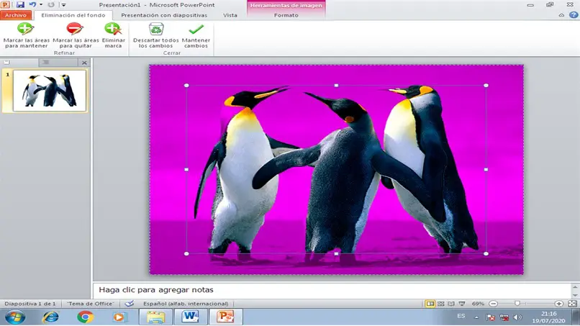Click PowerPoint taskbar button
This screenshot has width=580, height=326.
(225, 317)
